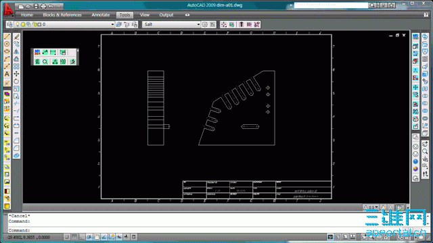Toggle Object Snap Tracking in status bar
Viewport: 433px width, 243px height.
[x=104, y=237]
